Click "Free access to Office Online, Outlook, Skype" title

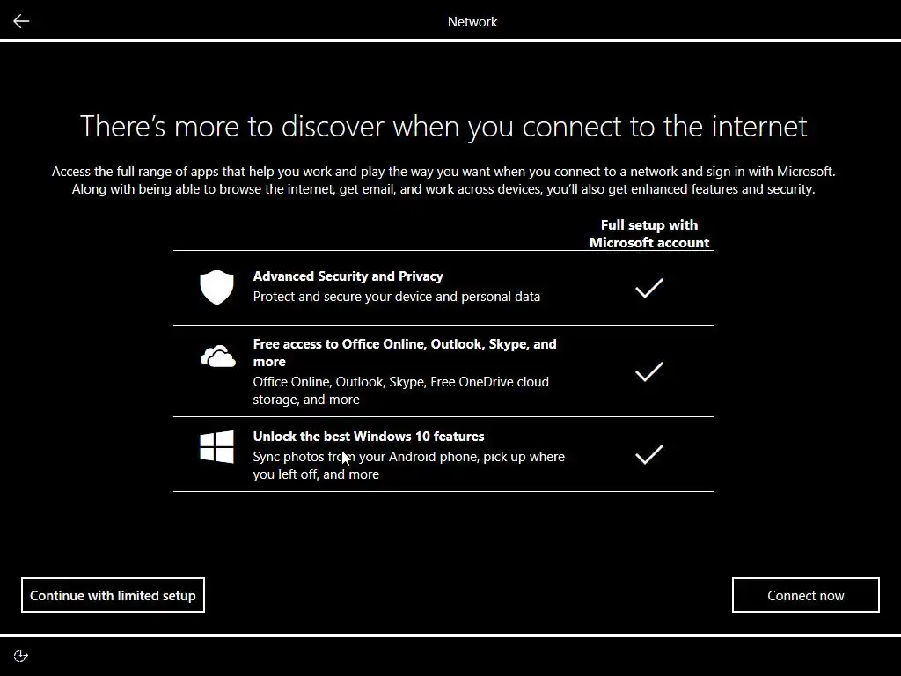coord(405,352)
